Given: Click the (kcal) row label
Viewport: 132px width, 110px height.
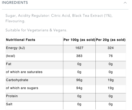Looking at the screenshot, I should tap(10, 56).
